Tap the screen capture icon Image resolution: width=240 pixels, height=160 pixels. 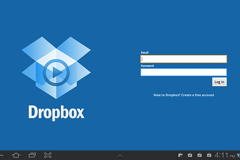[x=48, y=155]
